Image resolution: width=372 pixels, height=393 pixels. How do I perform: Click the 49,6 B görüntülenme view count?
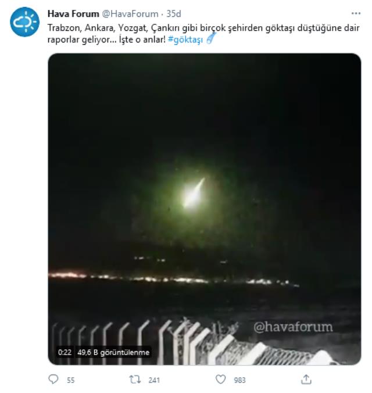[x=113, y=352]
